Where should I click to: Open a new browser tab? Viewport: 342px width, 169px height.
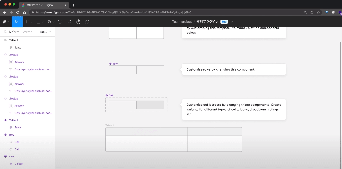[x=73, y=5]
